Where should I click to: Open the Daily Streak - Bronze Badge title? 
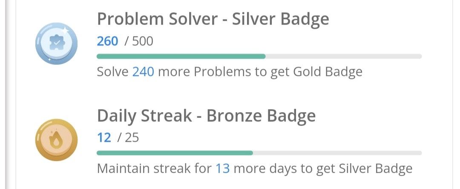(x=206, y=116)
